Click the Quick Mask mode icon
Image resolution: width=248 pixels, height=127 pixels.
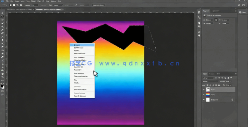click(x=2, y=91)
